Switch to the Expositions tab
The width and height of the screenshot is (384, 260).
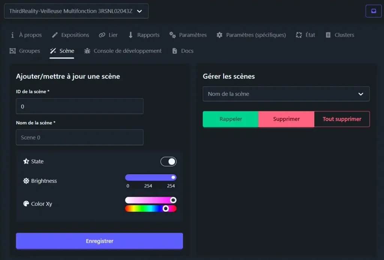pyautogui.click(x=70, y=35)
